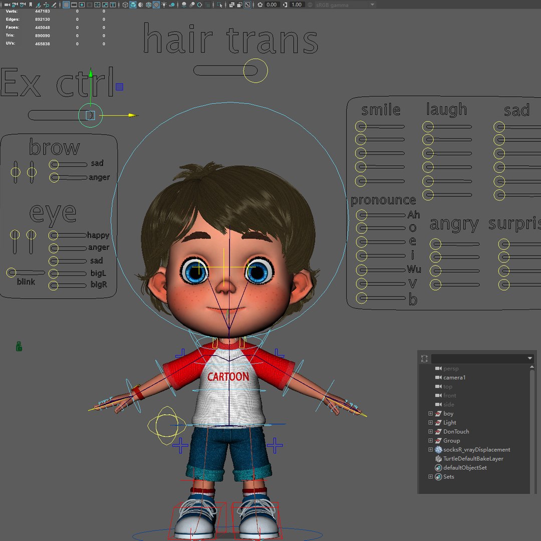Select camera1 in the outliner
This screenshot has height=541, width=541.
[x=454, y=378]
